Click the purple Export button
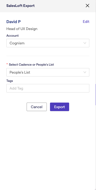This screenshot has width=96, height=190. click(x=60, y=107)
